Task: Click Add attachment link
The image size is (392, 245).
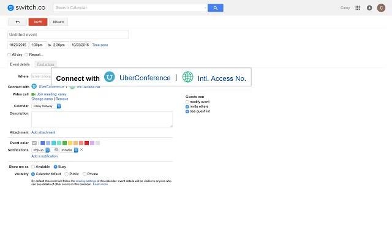Action: 43,132
